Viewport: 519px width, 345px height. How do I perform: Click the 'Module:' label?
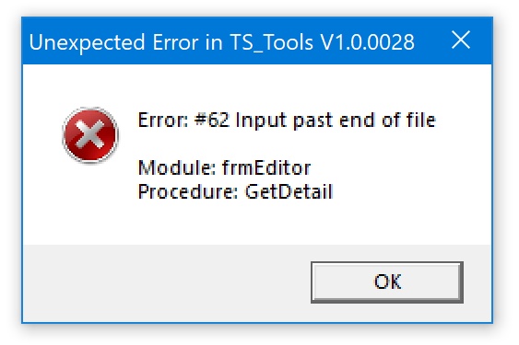point(177,167)
